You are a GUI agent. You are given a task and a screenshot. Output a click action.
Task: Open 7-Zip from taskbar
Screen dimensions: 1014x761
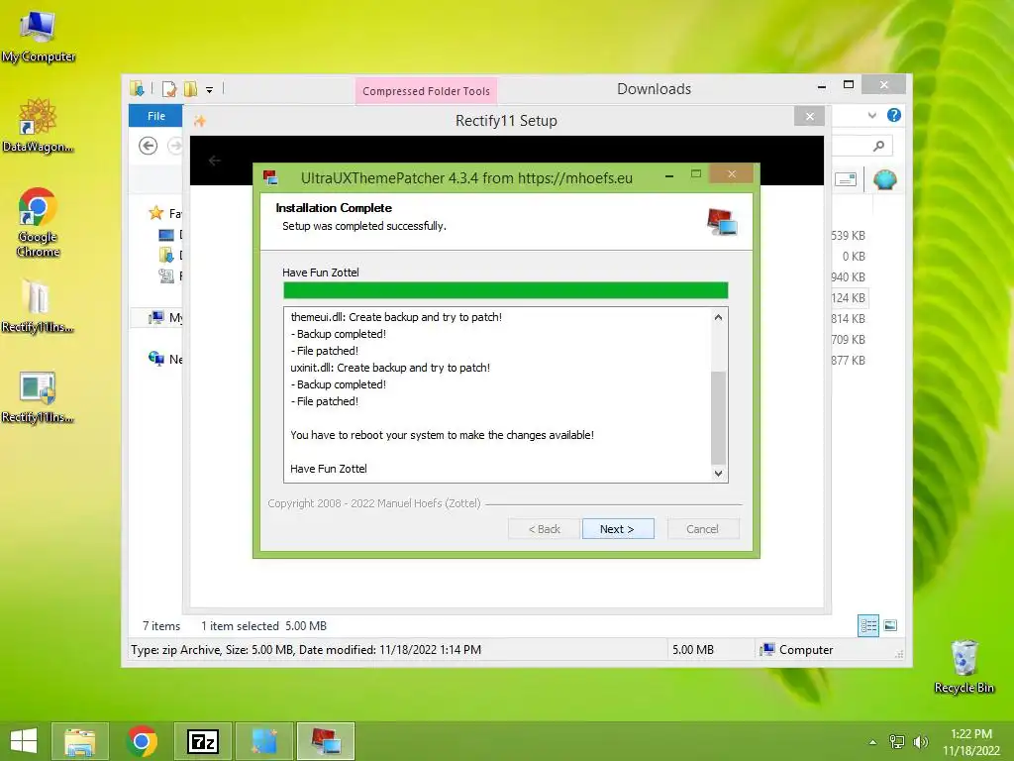[x=202, y=741]
